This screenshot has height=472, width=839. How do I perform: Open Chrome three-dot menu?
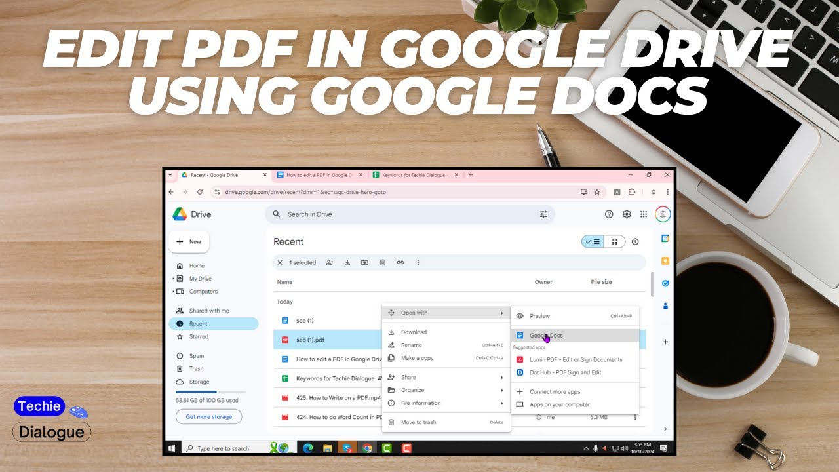pos(668,192)
